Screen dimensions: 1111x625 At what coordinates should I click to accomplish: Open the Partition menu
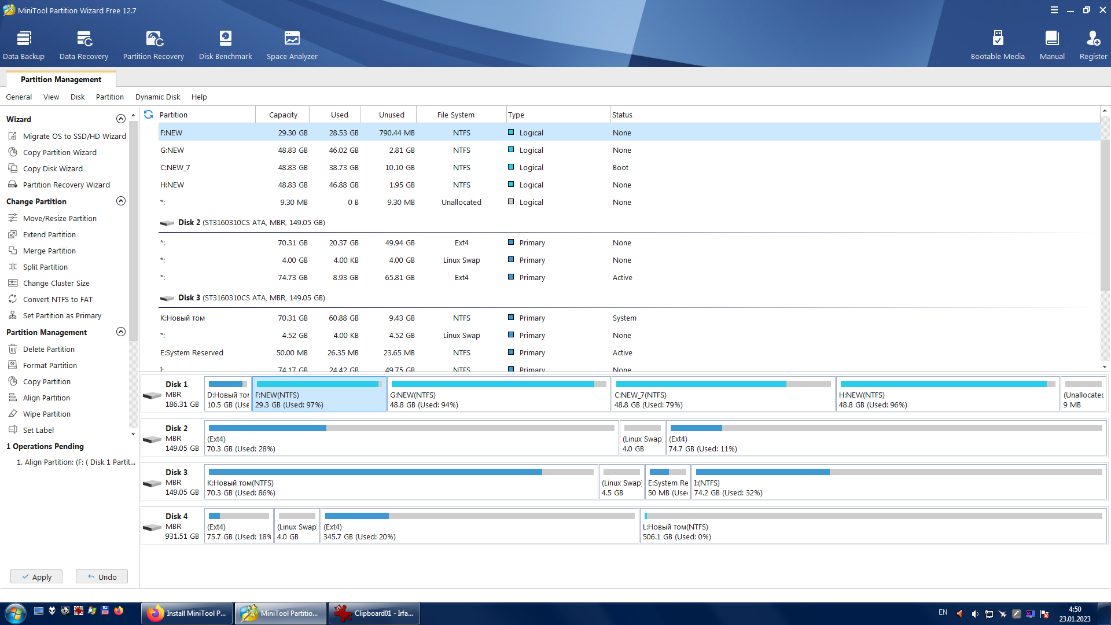(110, 97)
